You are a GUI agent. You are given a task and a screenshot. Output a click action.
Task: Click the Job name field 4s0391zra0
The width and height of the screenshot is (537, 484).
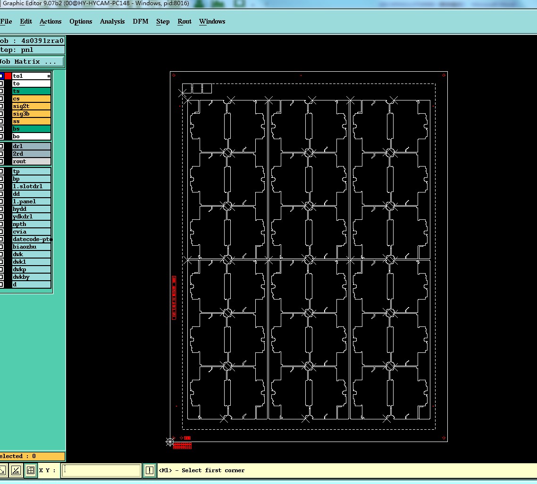[32, 41]
